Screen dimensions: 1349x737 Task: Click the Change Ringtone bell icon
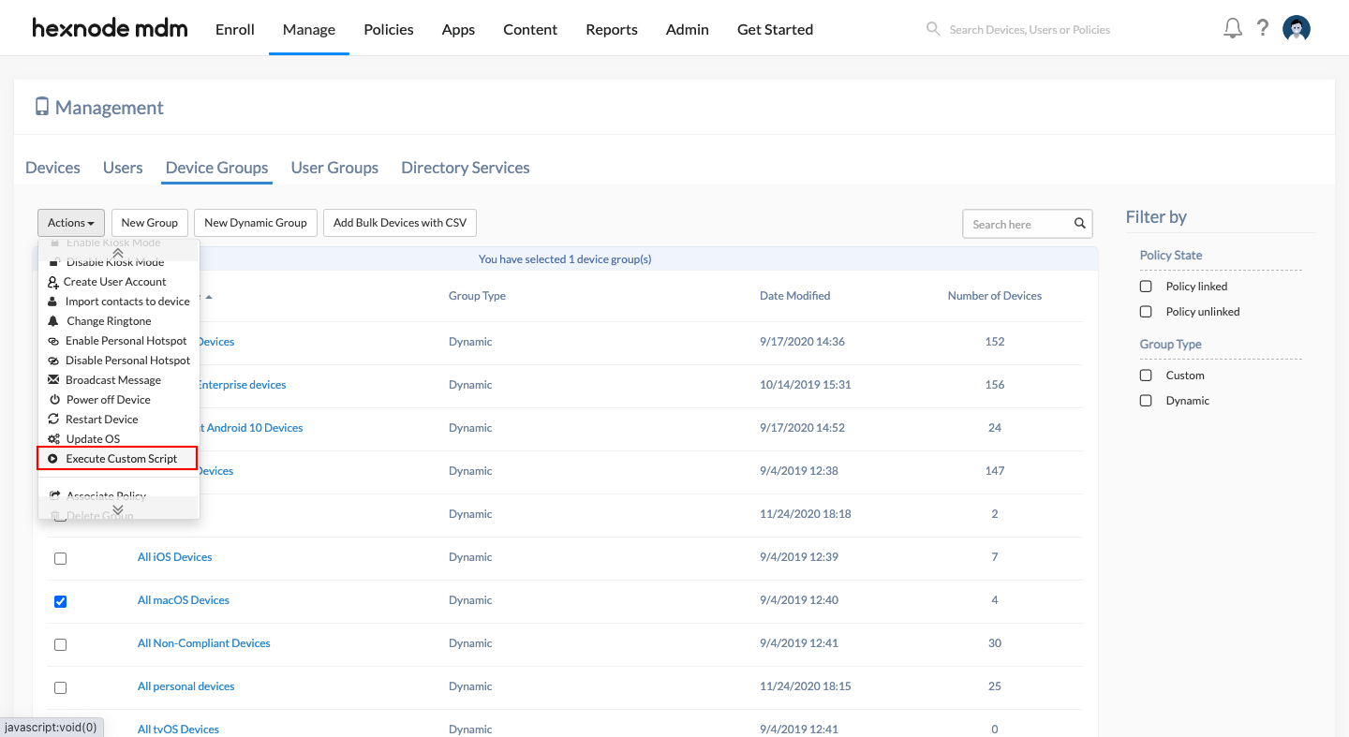(53, 321)
